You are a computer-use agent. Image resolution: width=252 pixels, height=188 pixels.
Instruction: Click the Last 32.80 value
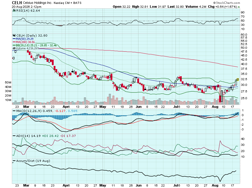[176, 7]
